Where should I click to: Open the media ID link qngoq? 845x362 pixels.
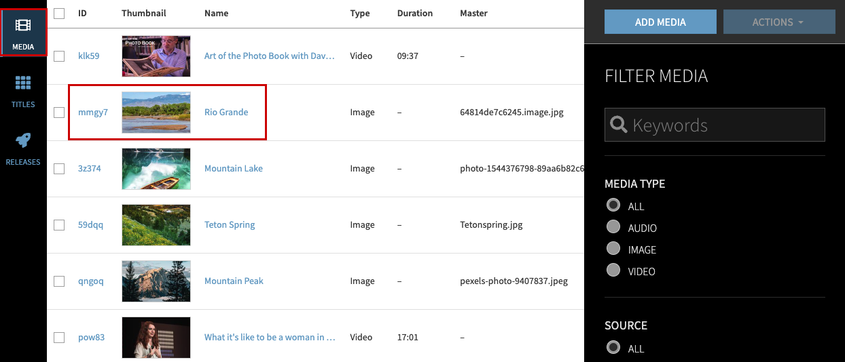[x=91, y=281]
